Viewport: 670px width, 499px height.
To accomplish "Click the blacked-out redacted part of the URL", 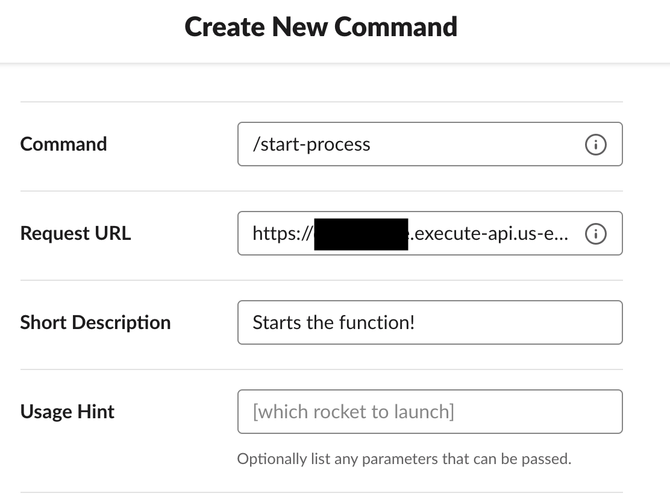I will click(361, 234).
